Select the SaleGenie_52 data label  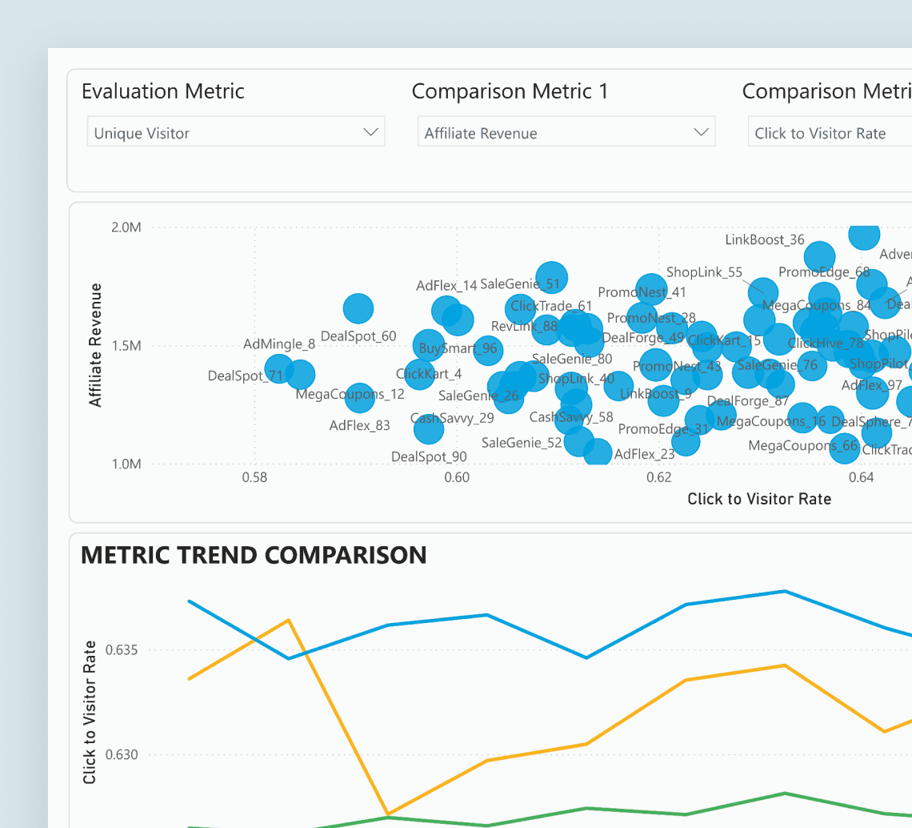[521, 443]
